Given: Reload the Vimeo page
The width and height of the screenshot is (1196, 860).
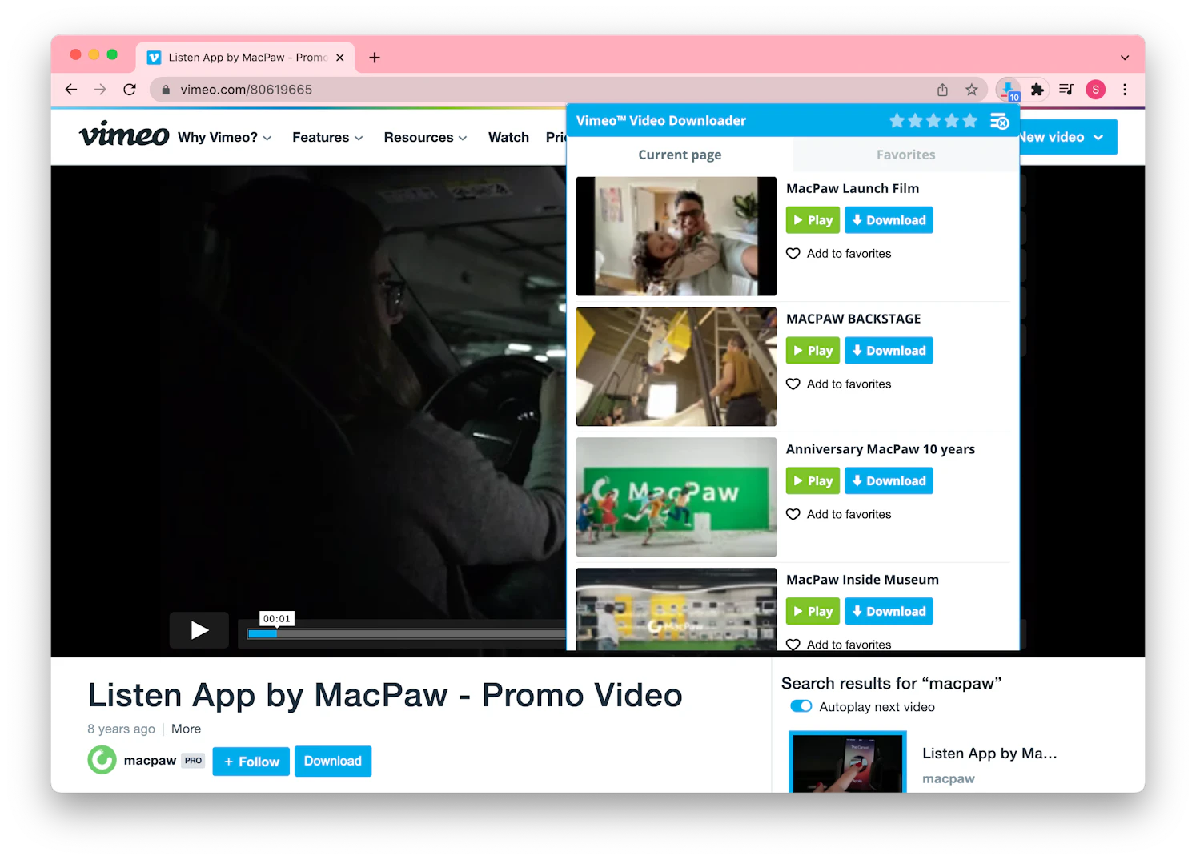Looking at the screenshot, I should (x=130, y=90).
